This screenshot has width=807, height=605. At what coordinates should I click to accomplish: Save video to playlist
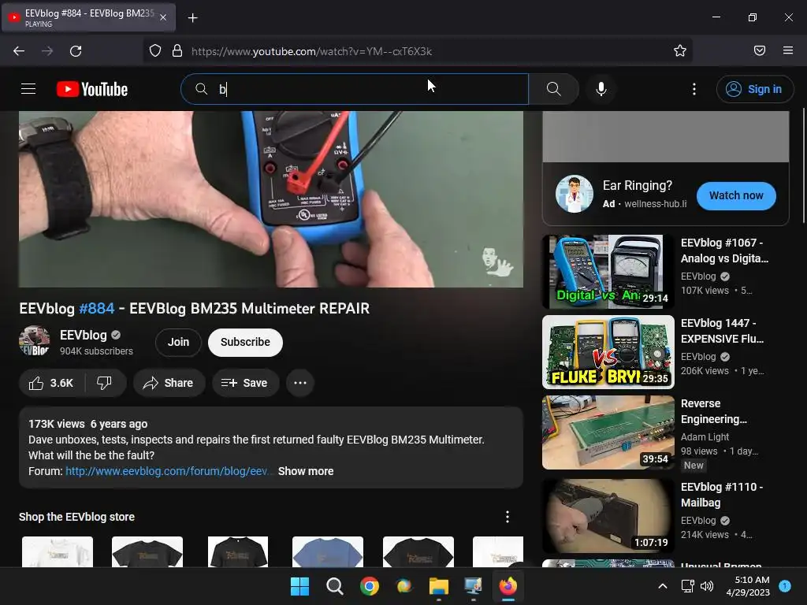(245, 383)
